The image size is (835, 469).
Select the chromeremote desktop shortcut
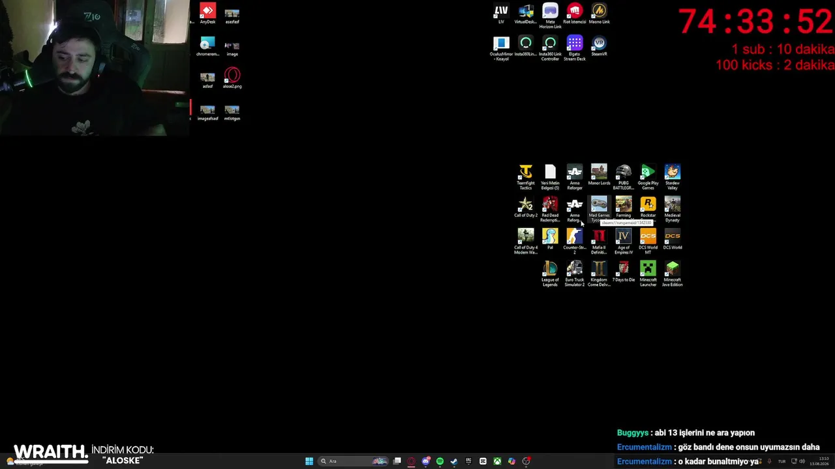(x=207, y=46)
